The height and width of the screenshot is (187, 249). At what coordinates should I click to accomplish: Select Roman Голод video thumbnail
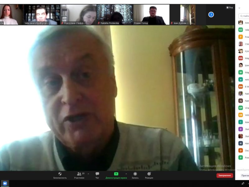click(x=152, y=15)
